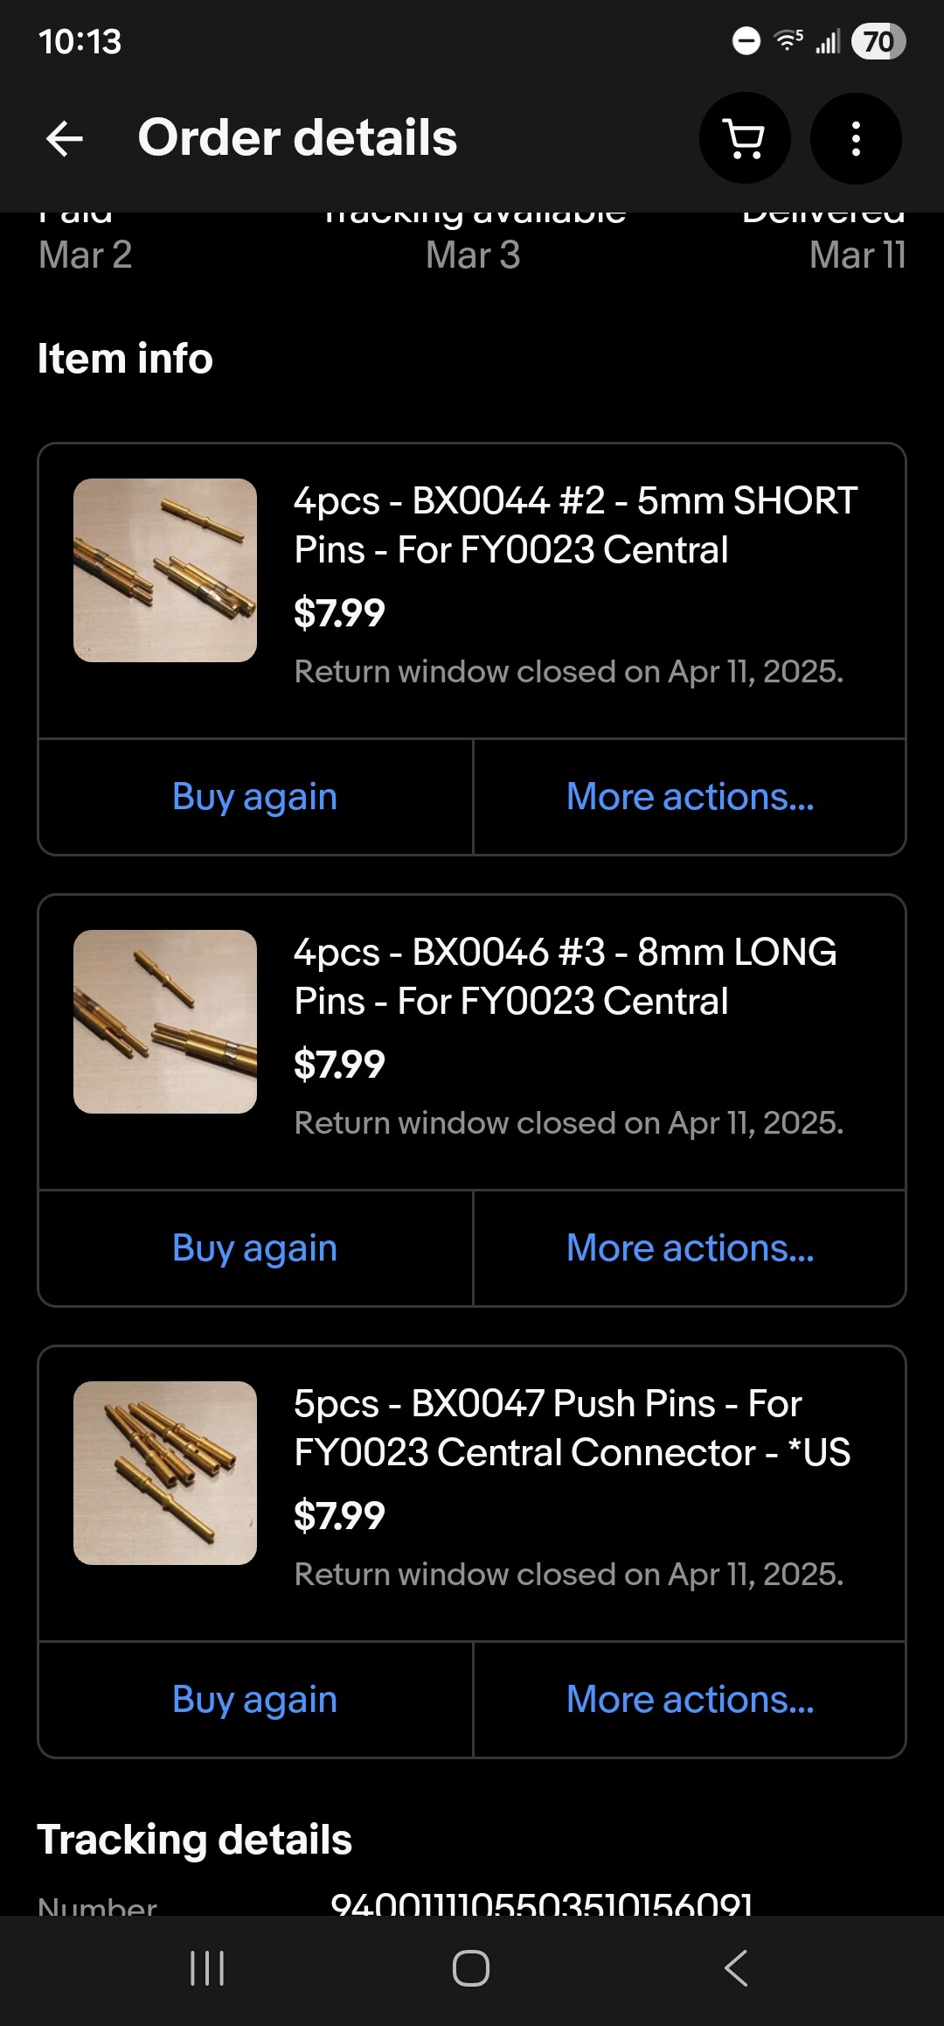Image resolution: width=944 pixels, height=2026 pixels.
Task: Tap Android recent apps button
Action: (207, 1968)
